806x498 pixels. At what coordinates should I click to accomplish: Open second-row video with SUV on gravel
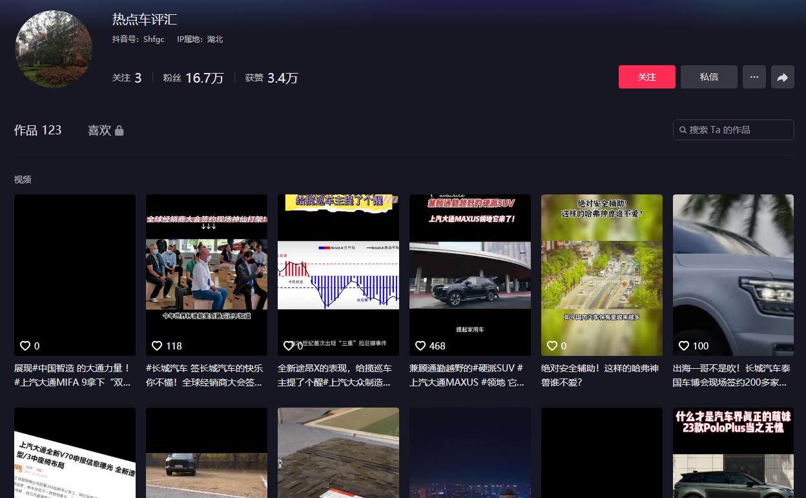point(207,453)
